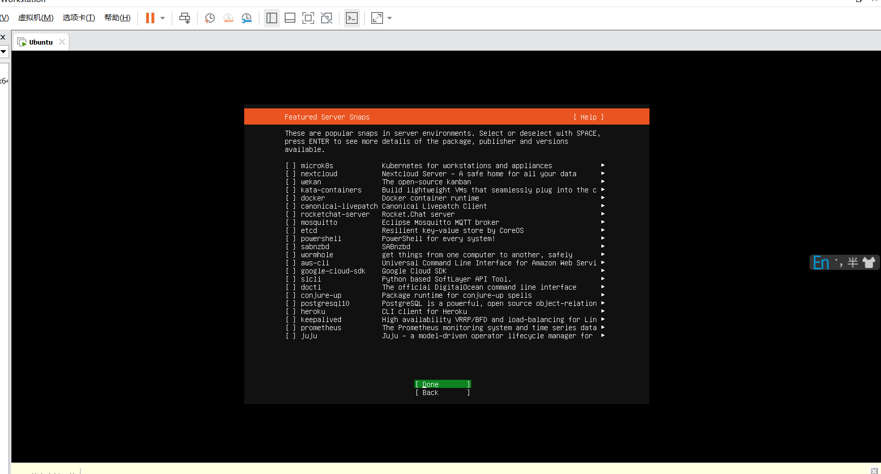This screenshot has height=474, width=881.
Task: Click the revert to snapshot icon
Action: click(228, 18)
